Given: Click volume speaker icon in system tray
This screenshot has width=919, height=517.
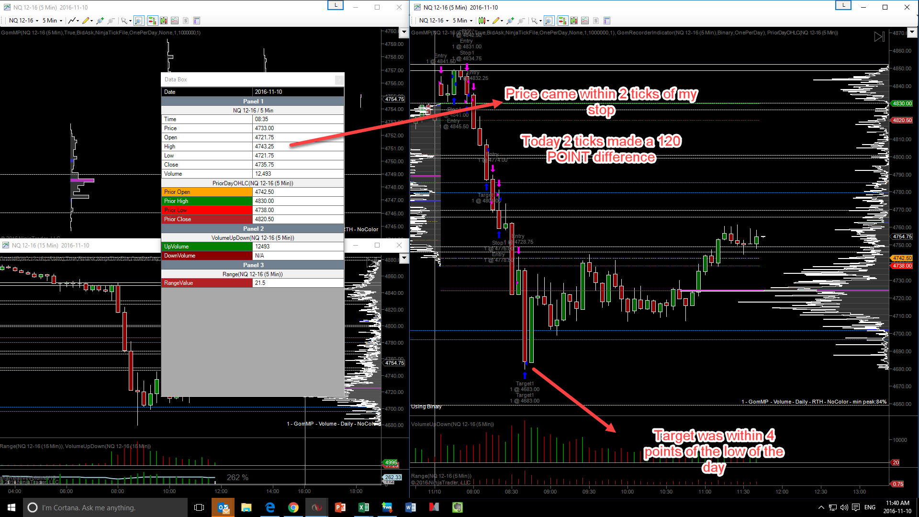Looking at the screenshot, I should tap(844, 507).
